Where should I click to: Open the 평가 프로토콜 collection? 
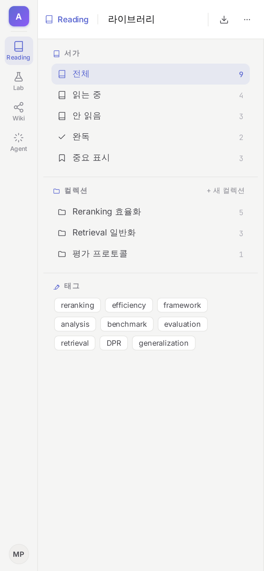(151, 254)
